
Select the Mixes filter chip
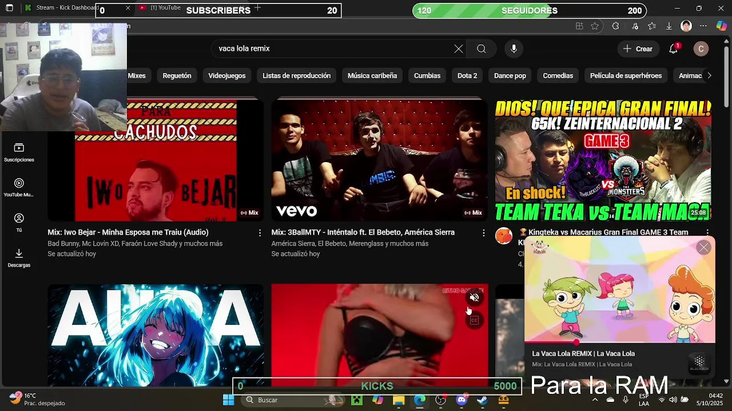pyautogui.click(x=137, y=75)
